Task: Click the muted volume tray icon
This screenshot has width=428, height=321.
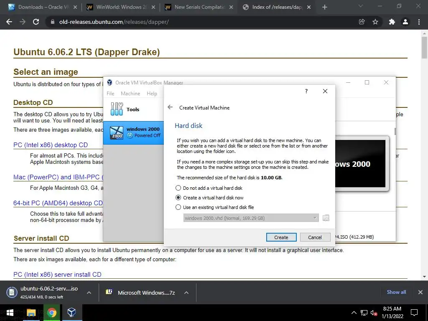Action: 374,313
